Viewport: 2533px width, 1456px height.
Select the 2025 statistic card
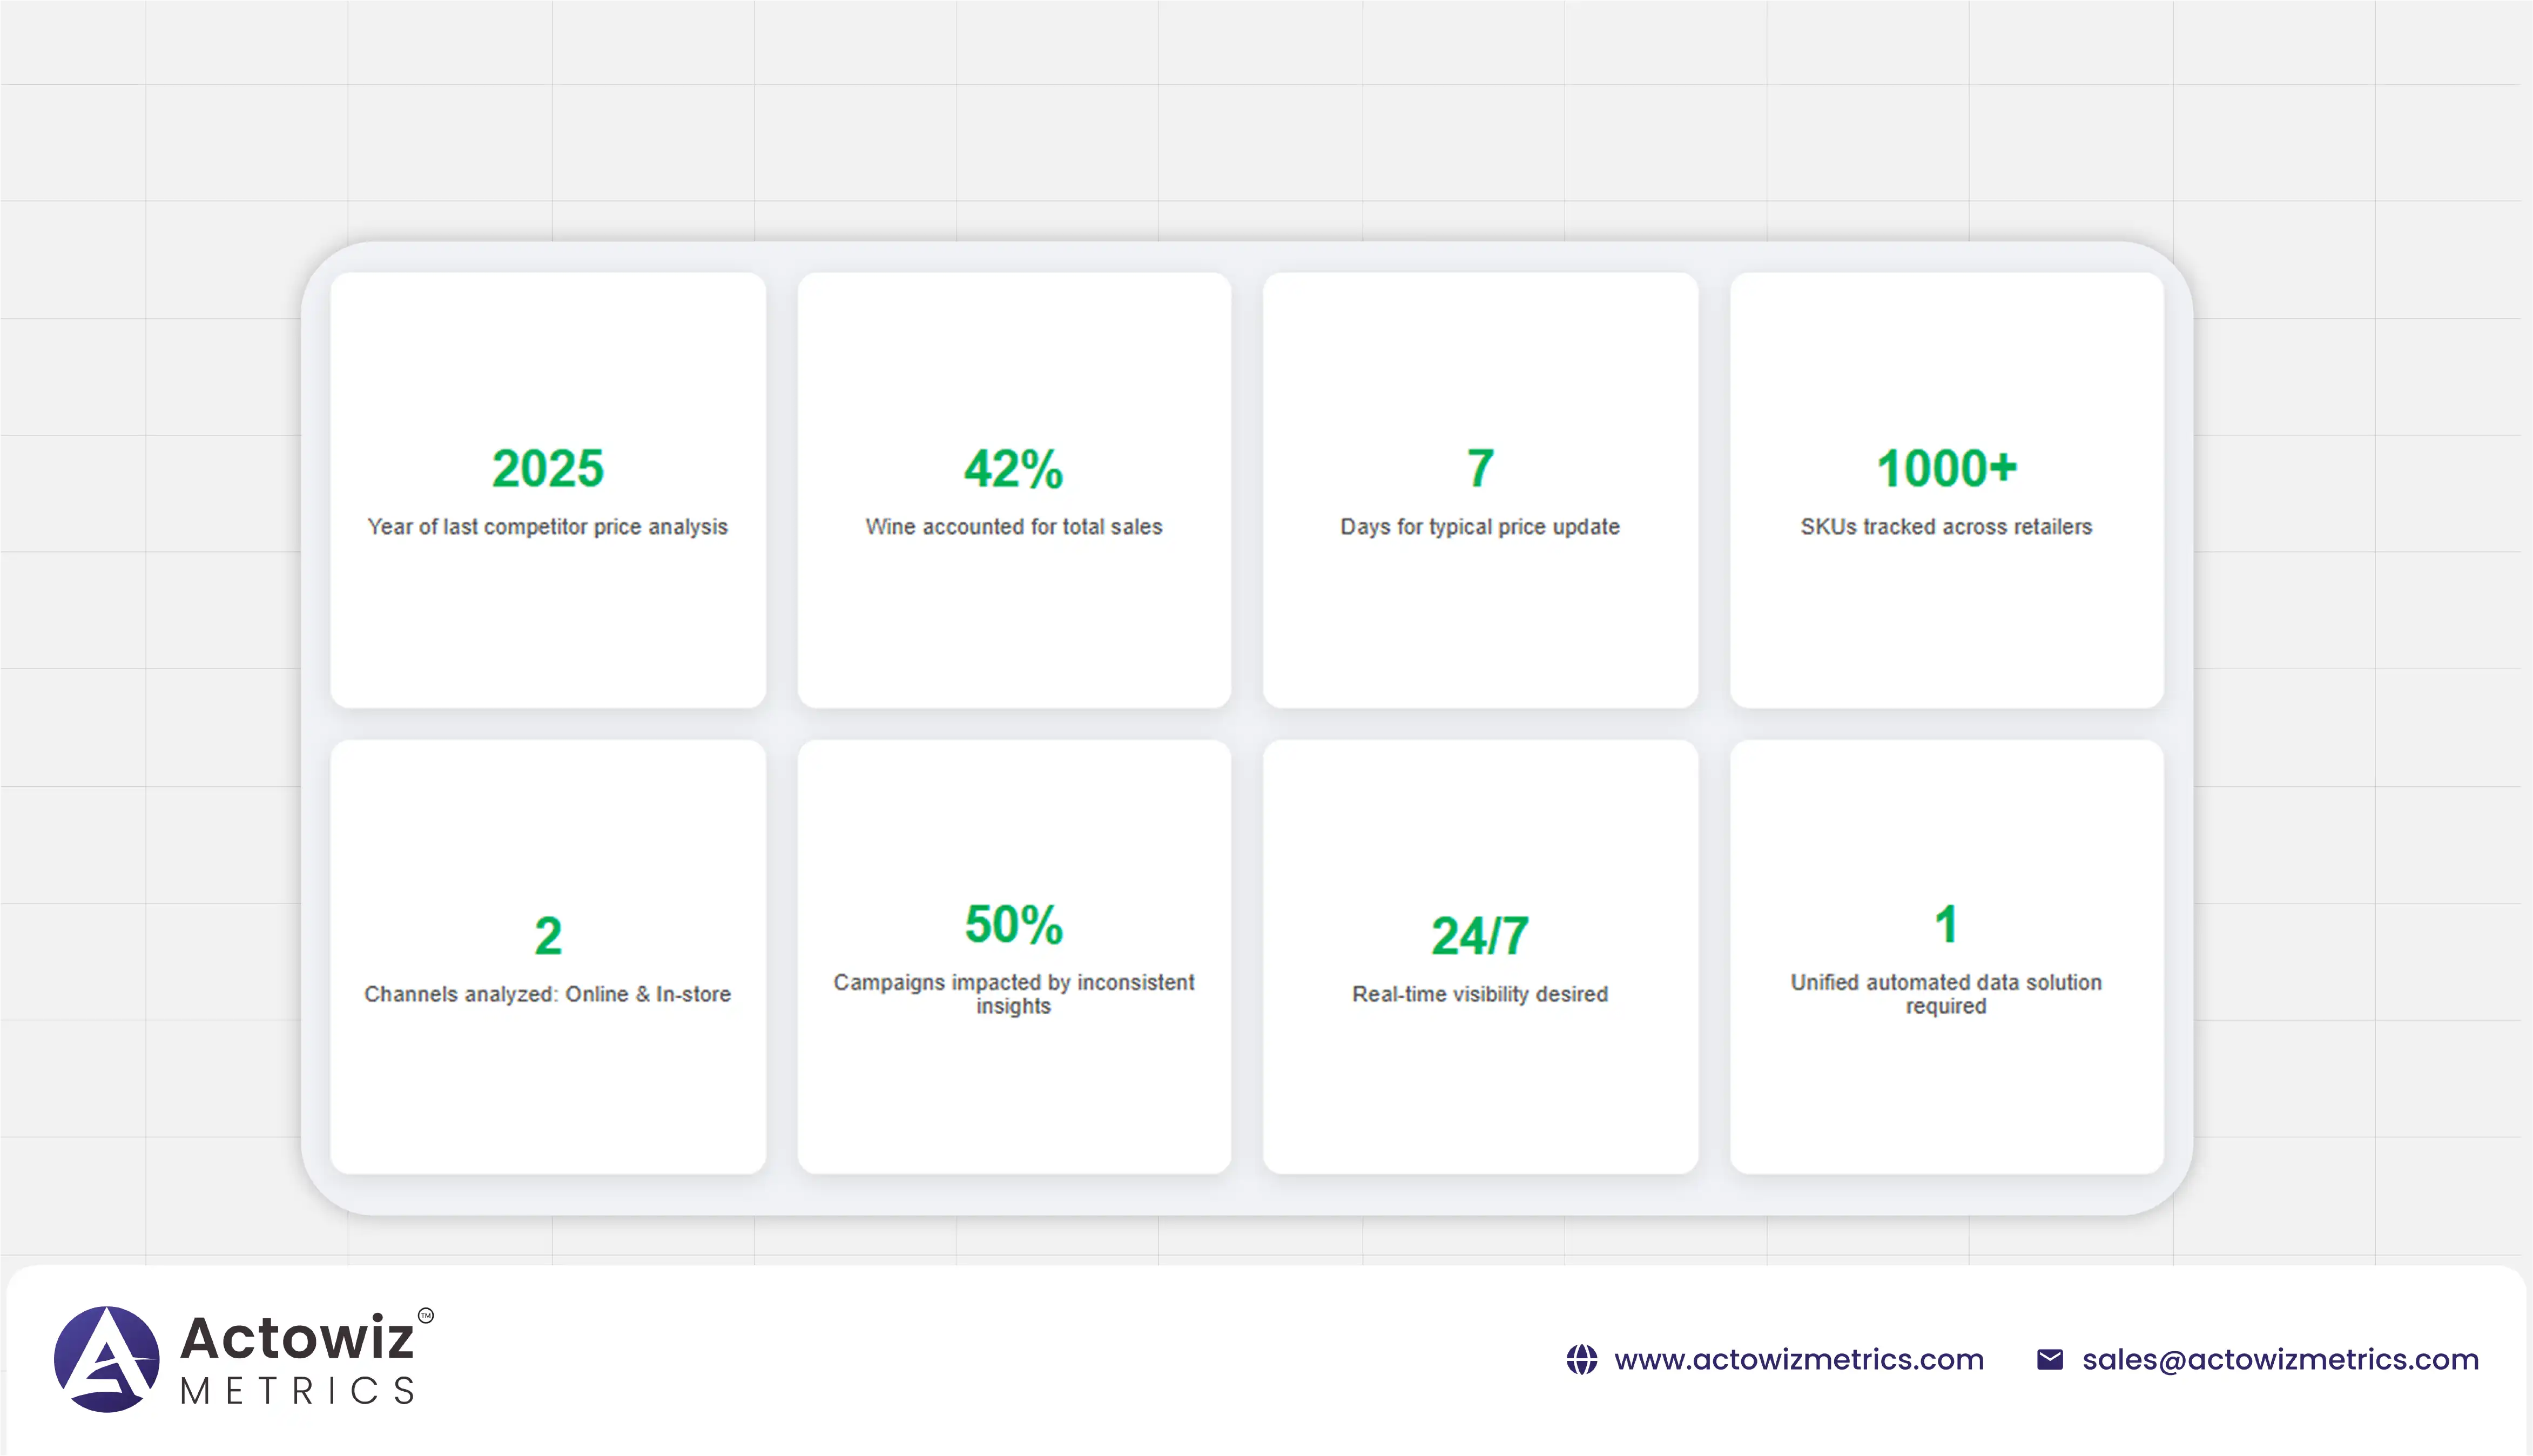pos(548,489)
